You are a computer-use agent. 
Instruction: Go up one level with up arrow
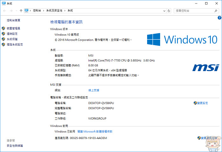(x=21, y=11)
